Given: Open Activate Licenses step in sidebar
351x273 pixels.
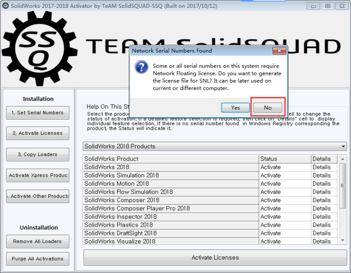Looking at the screenshot, I should (x=37, y=133).
